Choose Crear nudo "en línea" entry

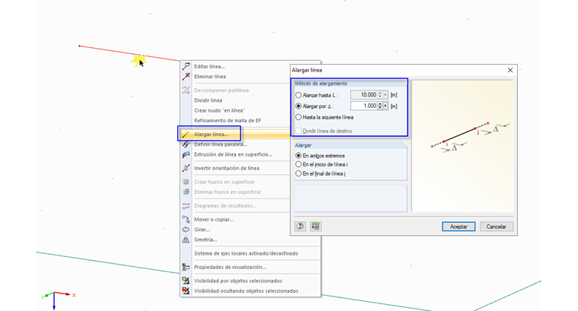pyautogui.click(x=219, y=110)
